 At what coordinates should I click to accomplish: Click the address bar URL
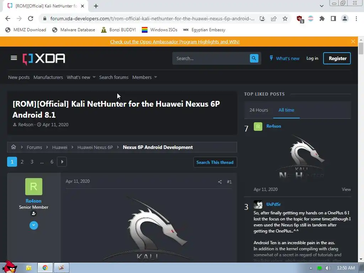coord(152,18)
